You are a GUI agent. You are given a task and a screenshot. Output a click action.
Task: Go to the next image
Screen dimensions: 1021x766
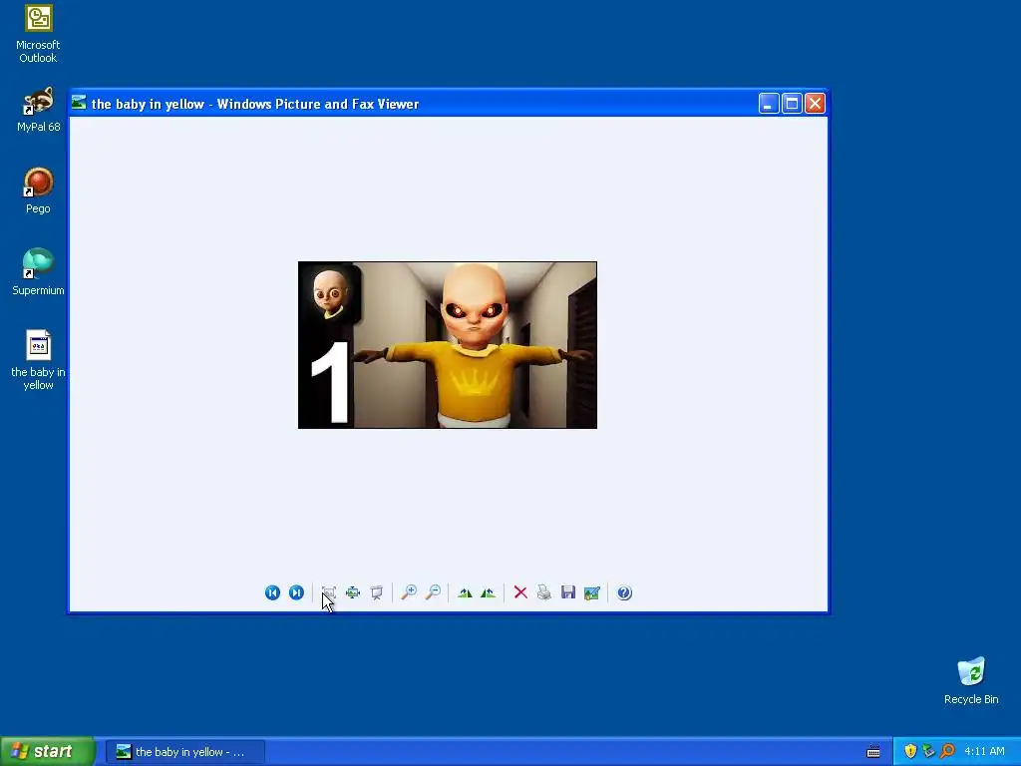pos(296,592)
